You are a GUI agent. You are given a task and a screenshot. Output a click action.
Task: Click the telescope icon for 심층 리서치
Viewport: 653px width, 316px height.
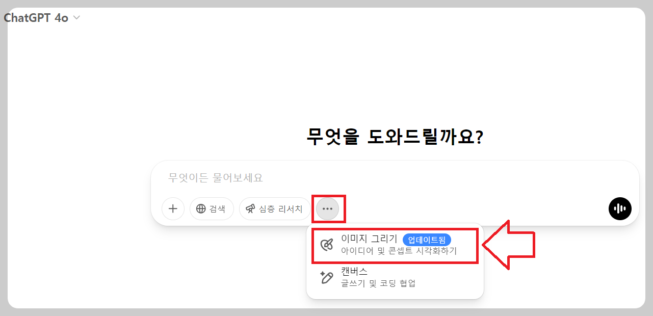[x=251, y=208]
